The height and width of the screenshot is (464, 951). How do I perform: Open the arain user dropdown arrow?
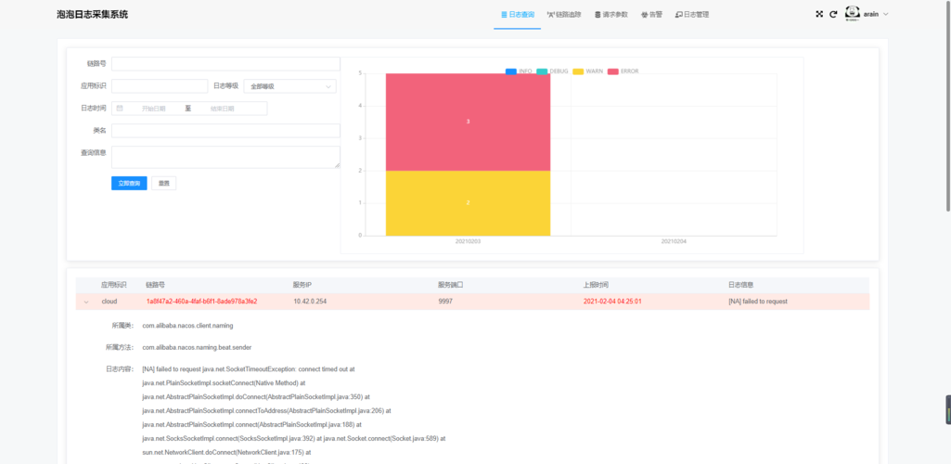(x=885, y=14)
